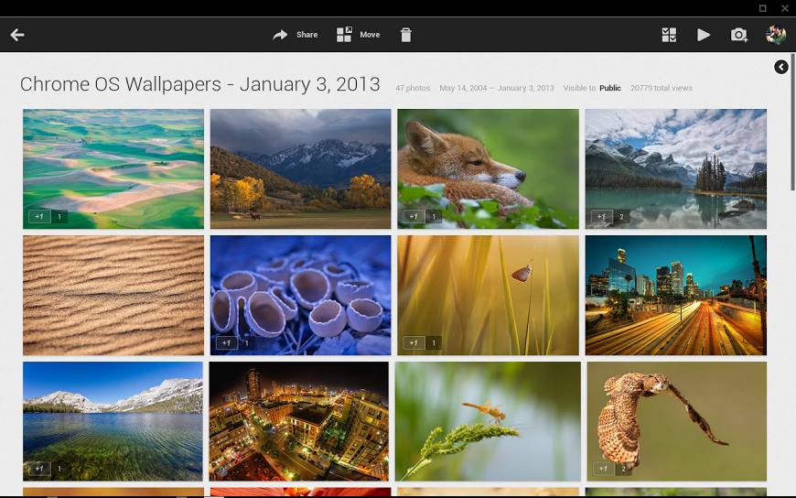796x498 pixels.
Task: Delete with the trash can icon
Action: [406, 35]
